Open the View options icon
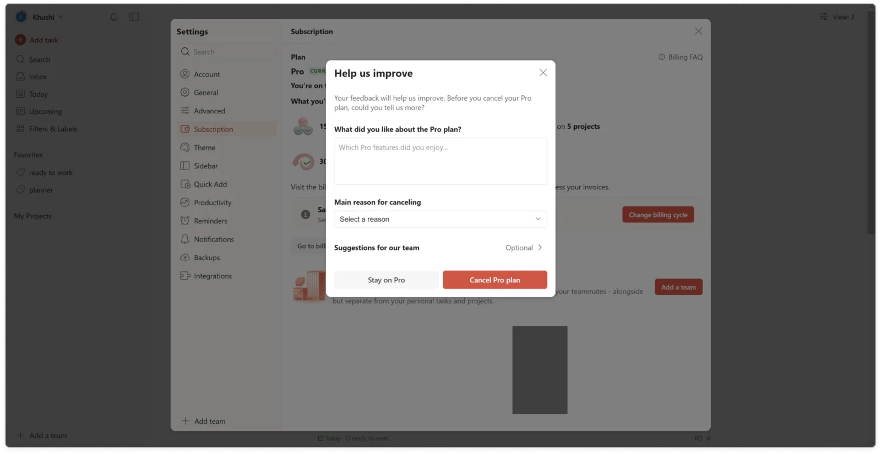 823,17
